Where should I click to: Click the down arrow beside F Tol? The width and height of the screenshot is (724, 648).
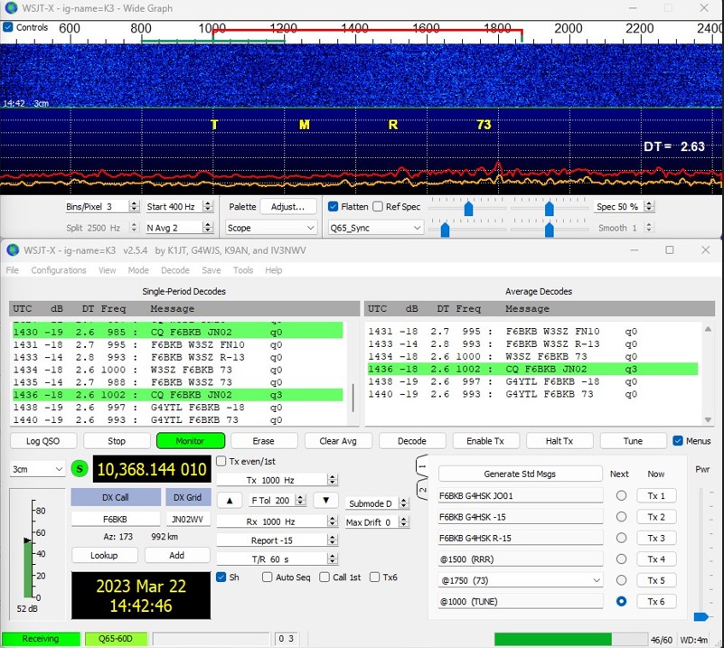point(325,501)
